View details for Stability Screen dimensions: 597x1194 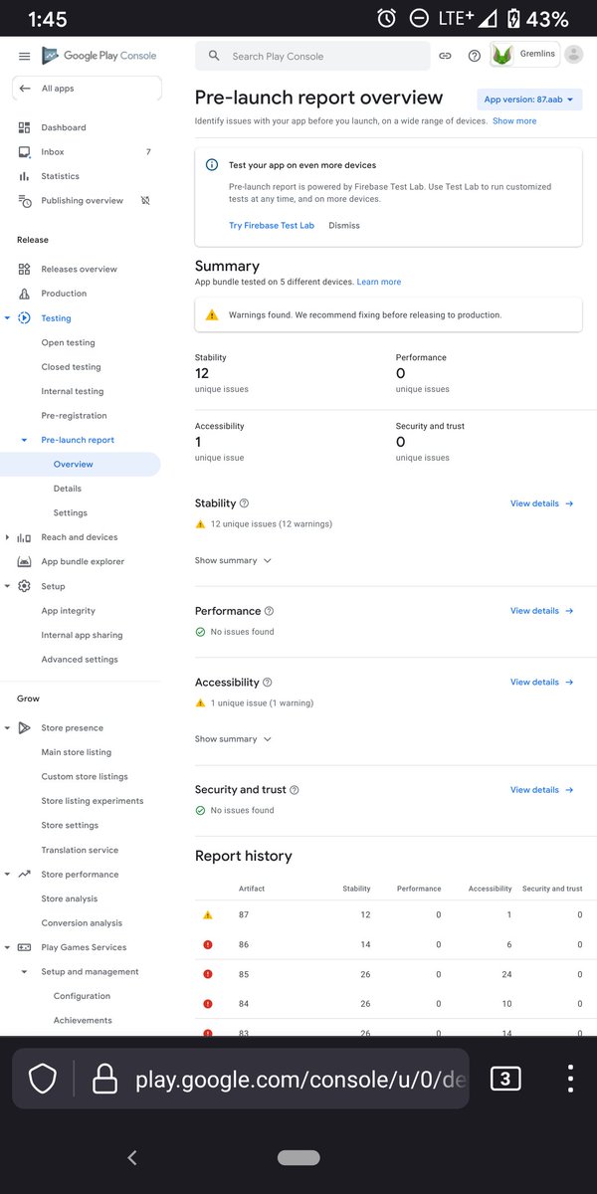542,504
